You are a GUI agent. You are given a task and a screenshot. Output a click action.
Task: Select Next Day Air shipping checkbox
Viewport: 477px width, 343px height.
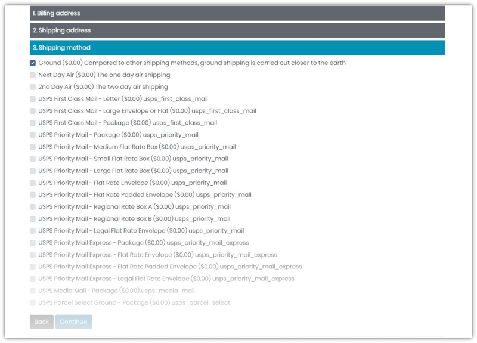pyautogui.click(x=33, y=75)
